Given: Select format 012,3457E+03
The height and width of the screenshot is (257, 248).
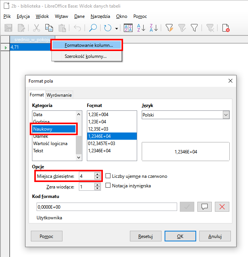Looking at the screenshot, I should point(112,144).
